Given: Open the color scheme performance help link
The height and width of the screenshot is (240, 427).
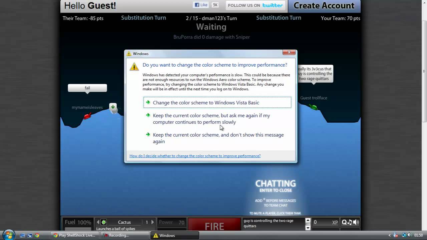Looking at the screenshot, I should [x=195, y=156].
